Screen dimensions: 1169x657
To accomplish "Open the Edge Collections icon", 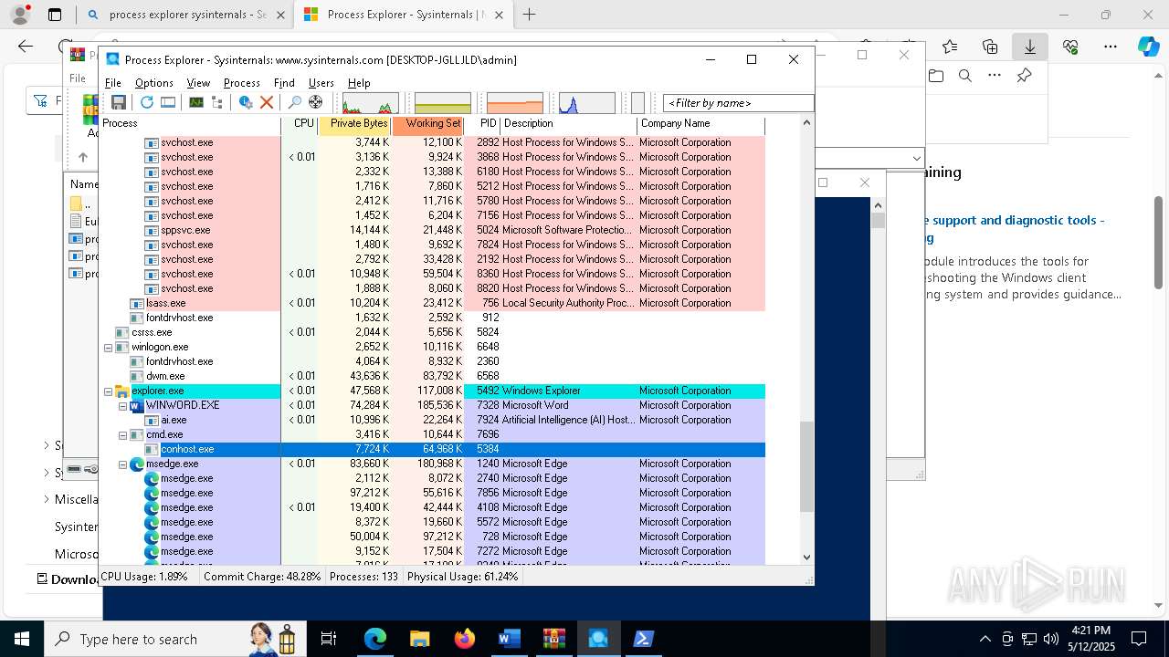I will (x=990, y=47).
